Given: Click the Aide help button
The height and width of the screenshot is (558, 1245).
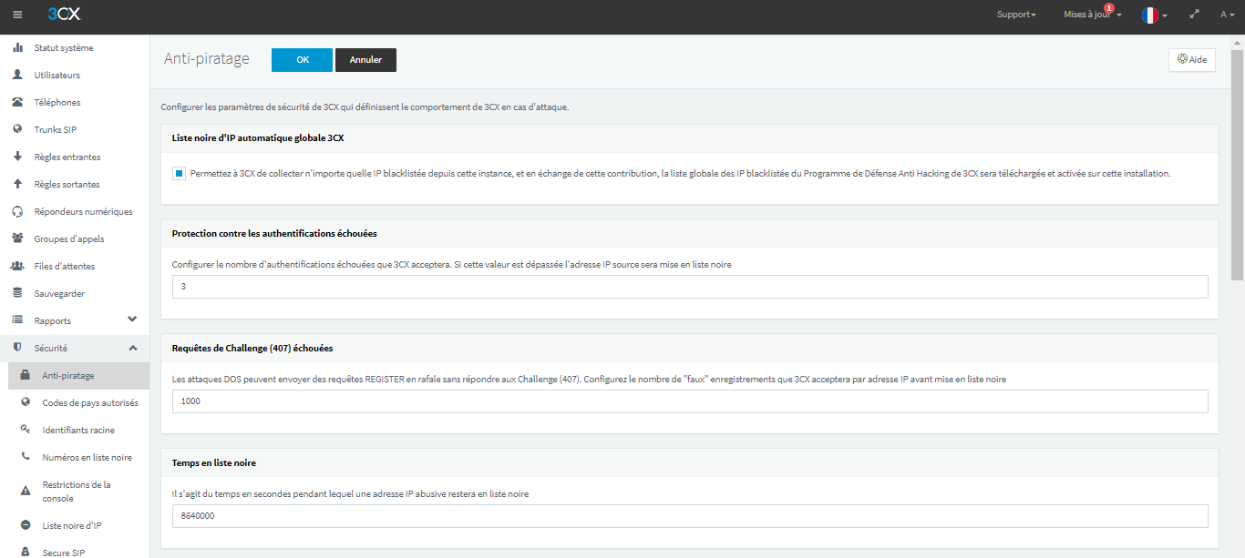Looking at the screenshot, I should click(1192, 59).
